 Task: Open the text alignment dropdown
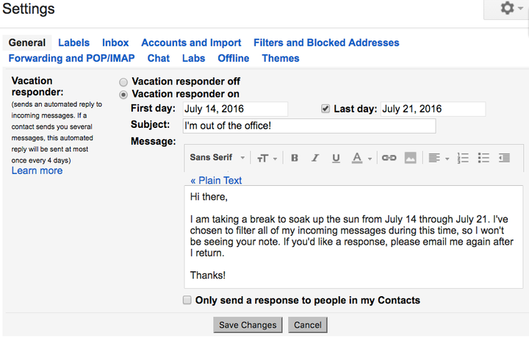(x=439, y=158)
